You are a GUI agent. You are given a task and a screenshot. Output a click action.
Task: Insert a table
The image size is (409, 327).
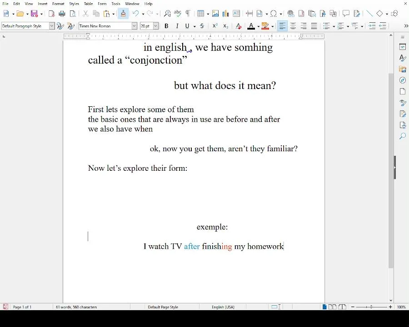point(200,14)
